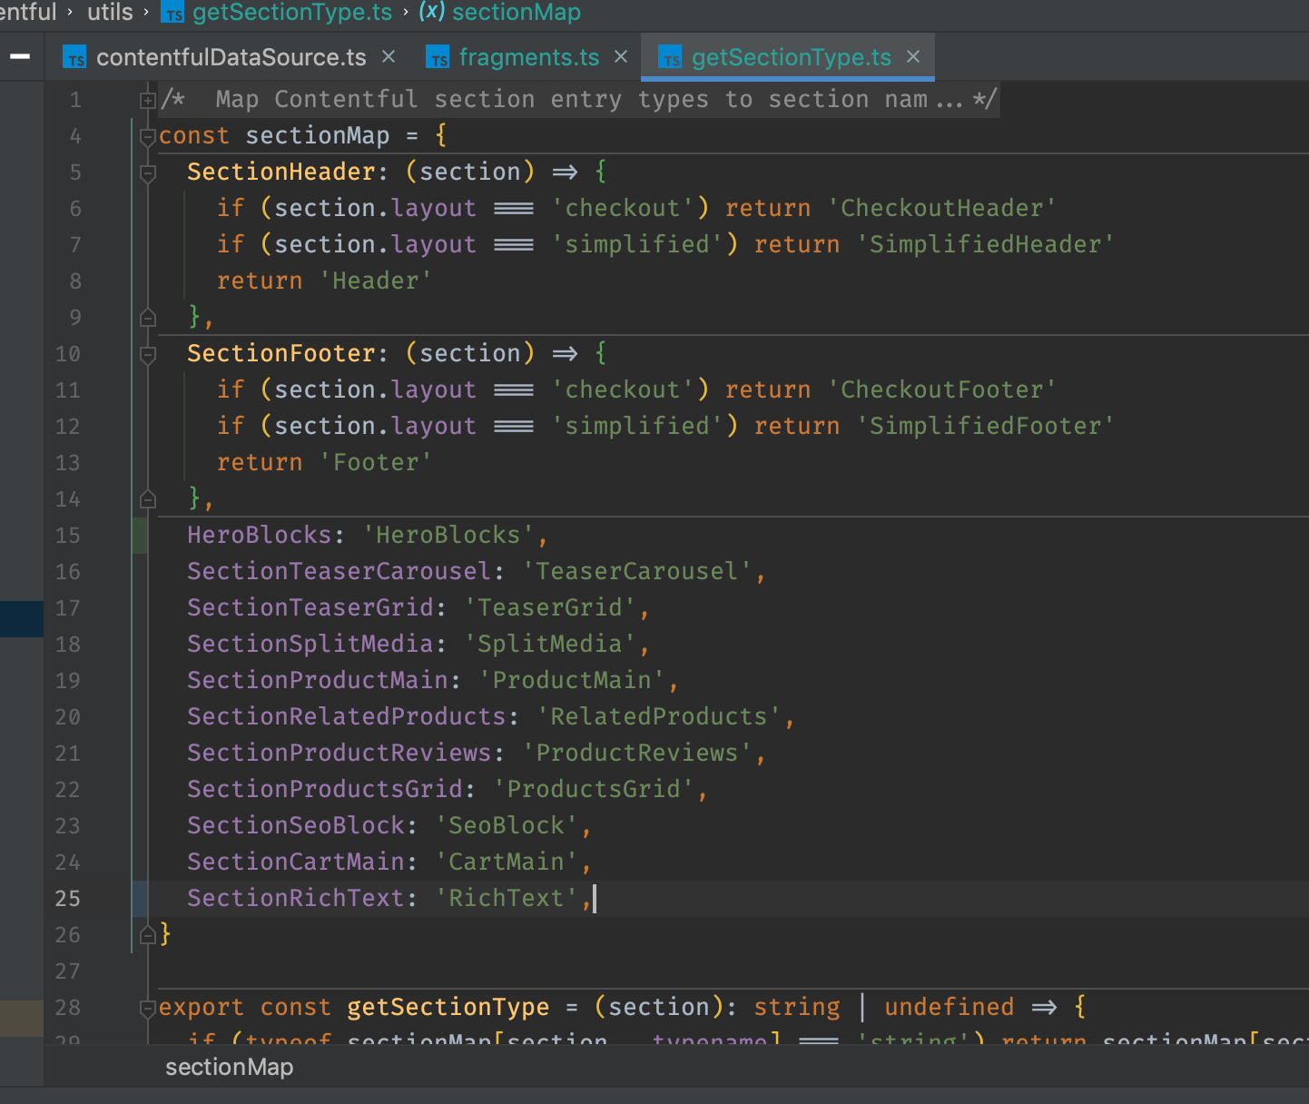This screenshot has height=1104, width=1309.
Task: Select sectionMap in top breadcrumb
Action: point(517,13)
